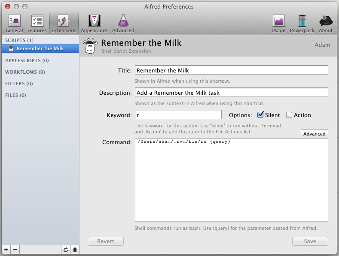Click the Revert button
The height and width of the screenshot is (256, 339).
[105, 241]
